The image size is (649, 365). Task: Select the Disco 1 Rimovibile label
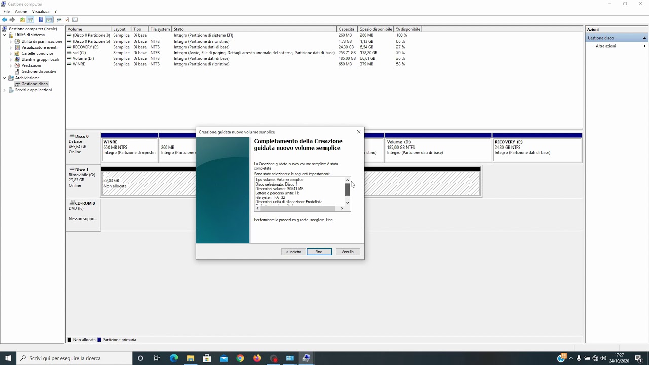click(83, 180)
